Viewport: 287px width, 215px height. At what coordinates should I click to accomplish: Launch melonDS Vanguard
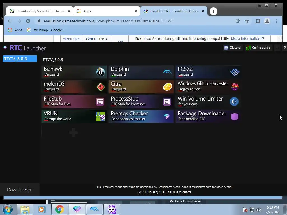74,87
